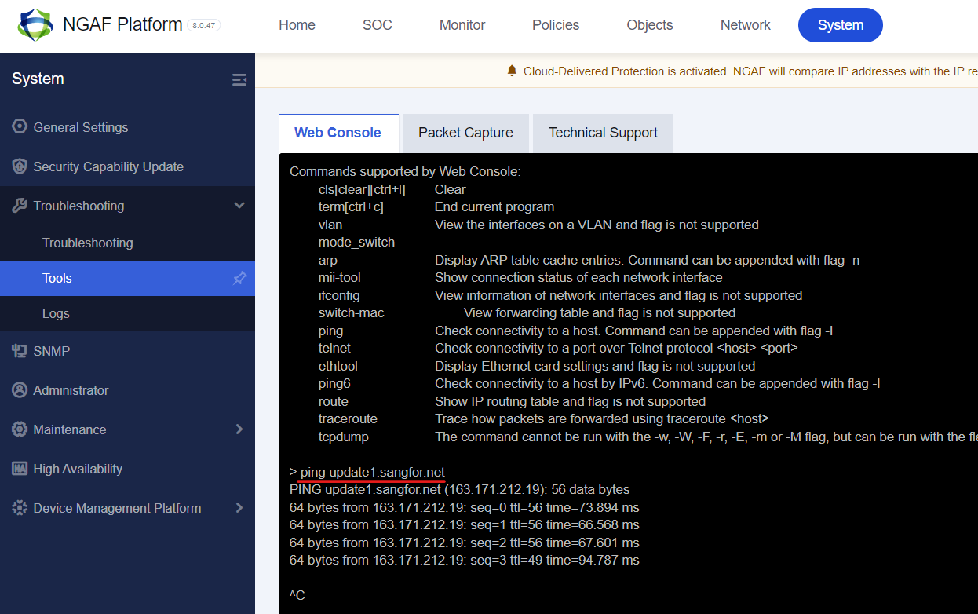Click the 'telnet' command in console list
This screenshot has width=978, height=614.
(x=334, y=348)
